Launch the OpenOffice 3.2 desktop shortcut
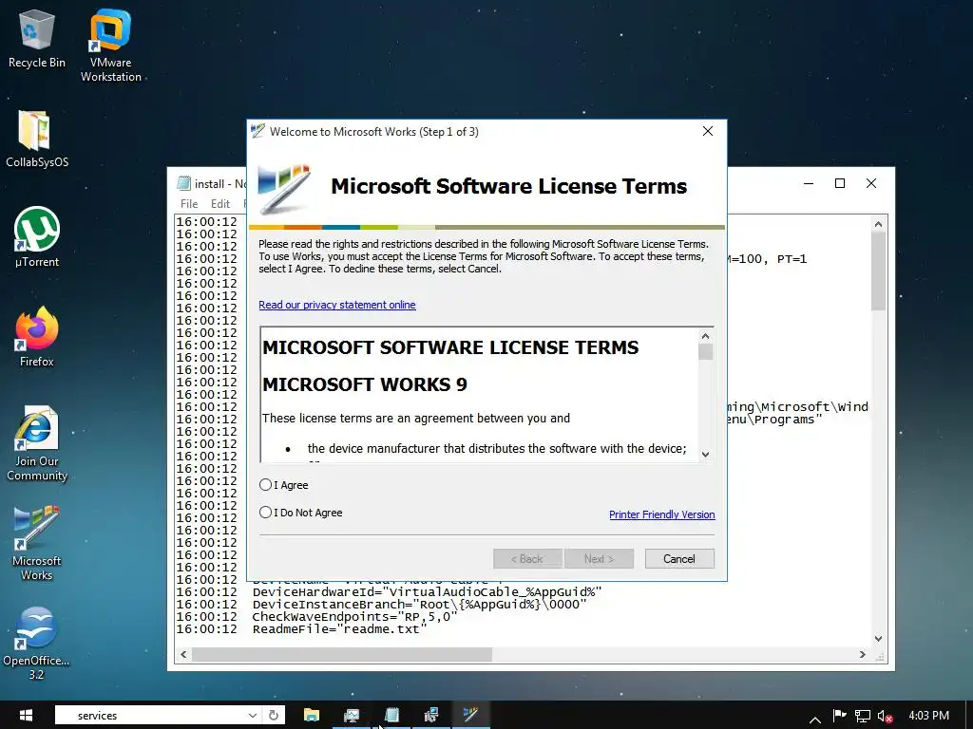 [x=37, y=644]
